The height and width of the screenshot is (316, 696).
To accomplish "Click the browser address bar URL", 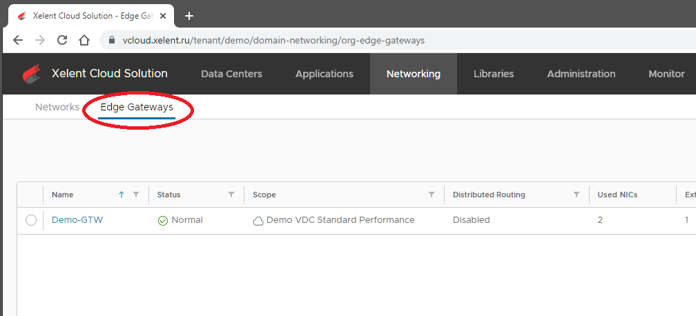I will [273, 41].
